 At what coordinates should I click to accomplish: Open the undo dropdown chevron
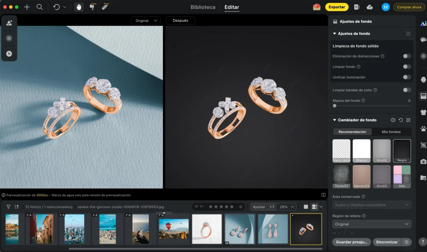click(x=64, y=7)
